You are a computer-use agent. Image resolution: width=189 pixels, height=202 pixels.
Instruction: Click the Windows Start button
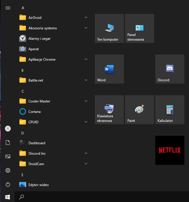click(x=8, y=197)
